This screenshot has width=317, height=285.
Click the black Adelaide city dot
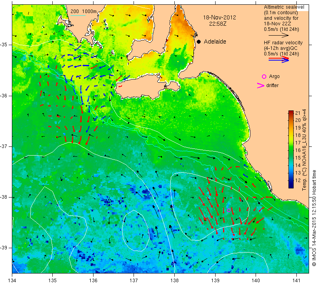click(x=199, y=42)
